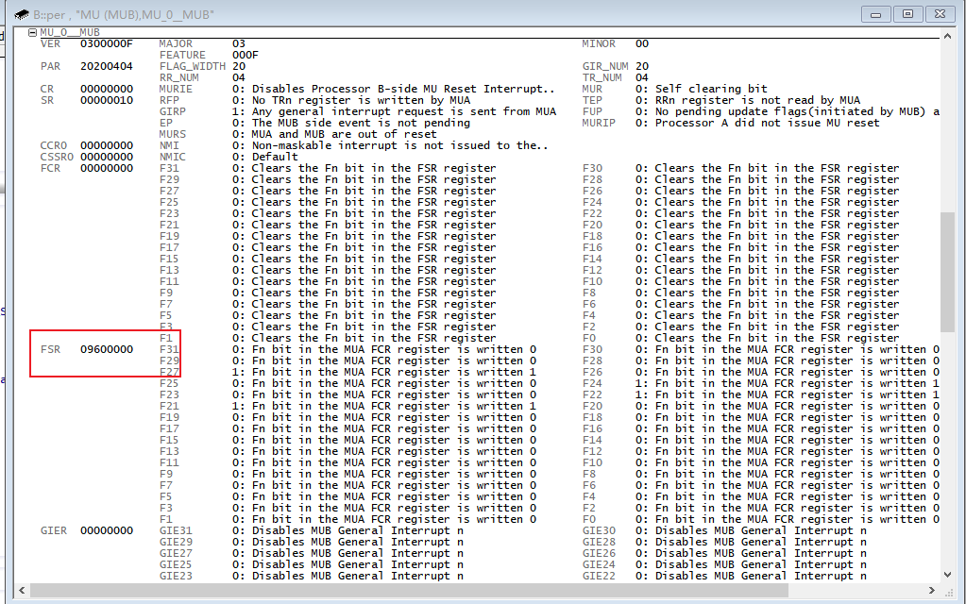Click the GIE30 bit field
Image resolution: width=966 pixels, height=604 pixels.
pyautogui.click(x=724, y=530)
